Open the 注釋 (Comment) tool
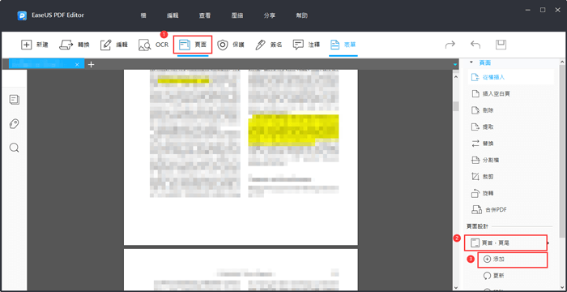Image resolution: width=567 pixels, height=292 pixels. pyautogui.click(x=307, y=45)
